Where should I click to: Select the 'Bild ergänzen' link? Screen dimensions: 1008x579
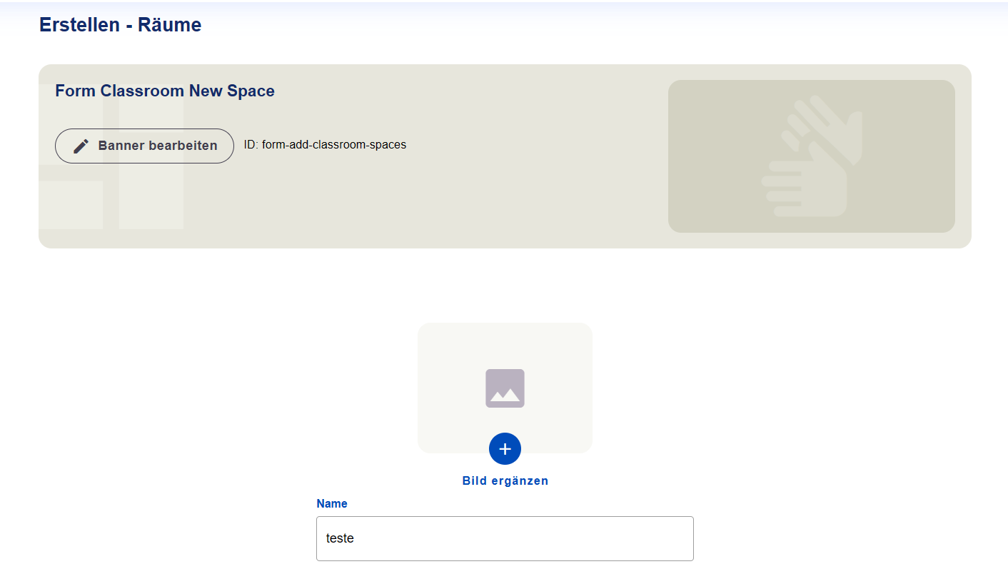click(505, 481)
